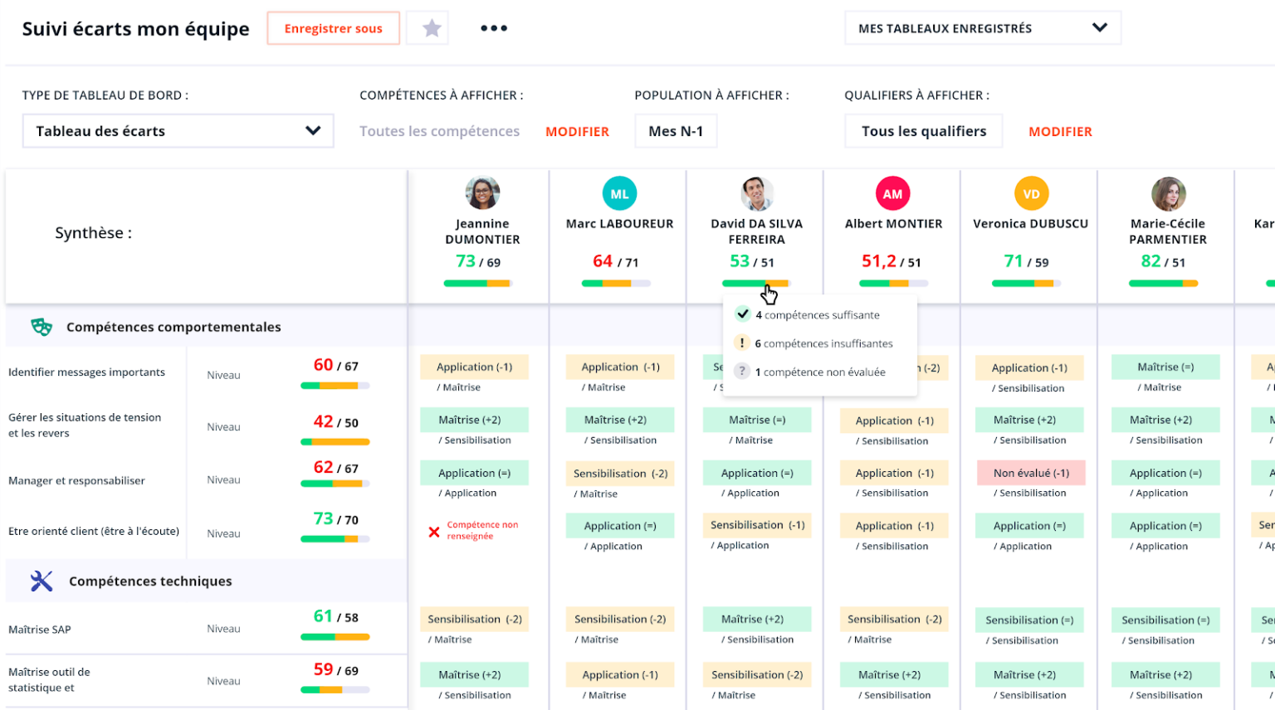Click MODIFIER next to Toutes les compétences

[577, 132]
